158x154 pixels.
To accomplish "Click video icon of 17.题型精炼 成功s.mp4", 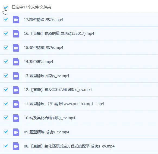I will (16, 20).
